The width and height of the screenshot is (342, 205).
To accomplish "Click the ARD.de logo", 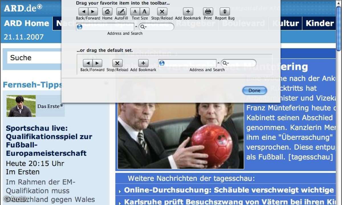I will (23, 8).
